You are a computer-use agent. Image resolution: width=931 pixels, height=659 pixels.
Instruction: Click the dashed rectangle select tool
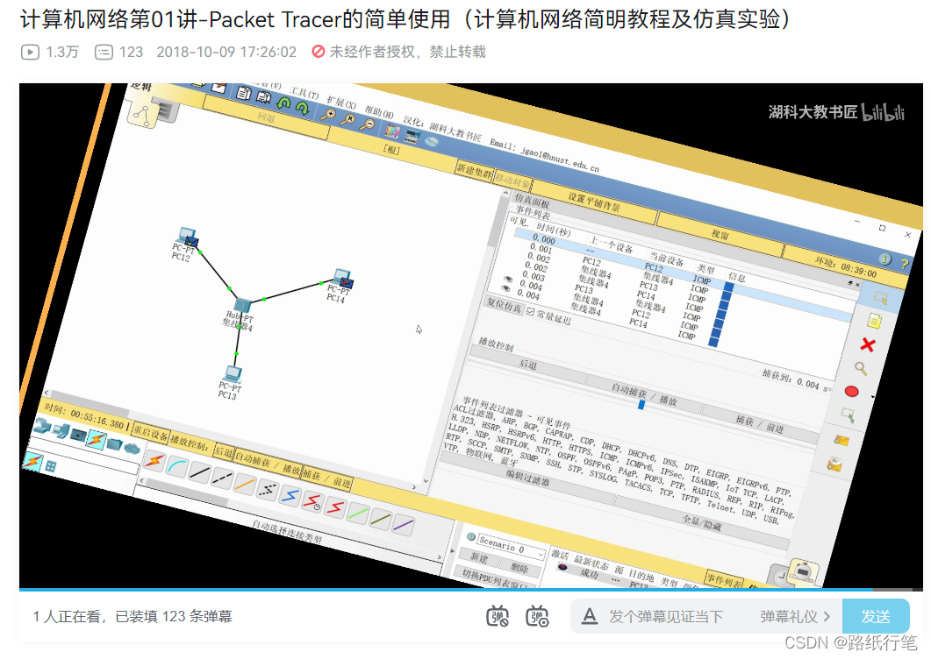click(880, 297)
